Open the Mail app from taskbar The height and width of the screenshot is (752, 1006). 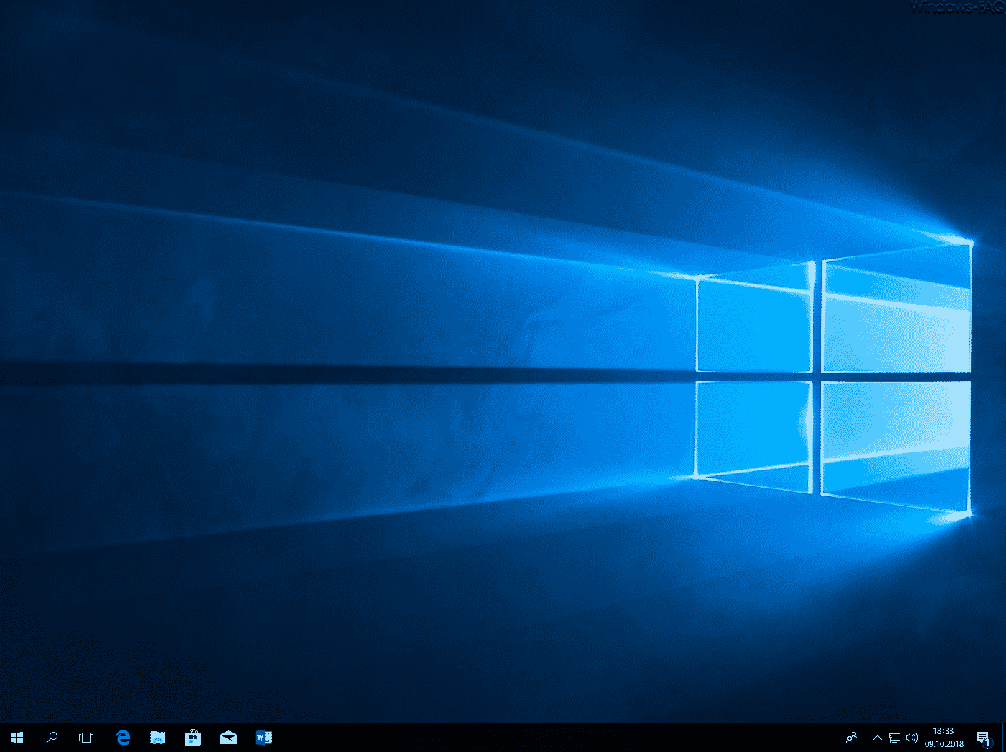(229, 738)
